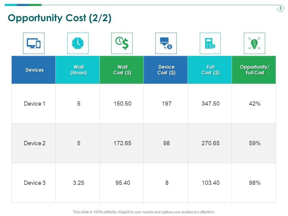The image size is (288, 216).
Task: Select the Devices column header
Action: tap(34, 70)
